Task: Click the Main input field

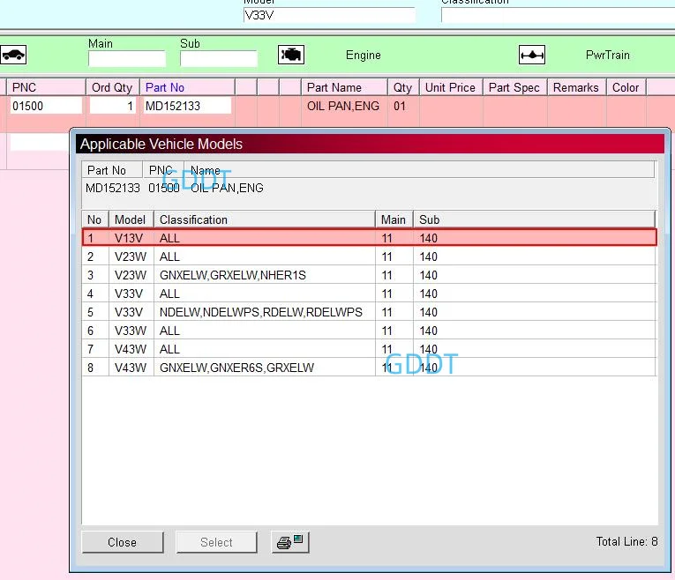Action: tap(127, 58)
